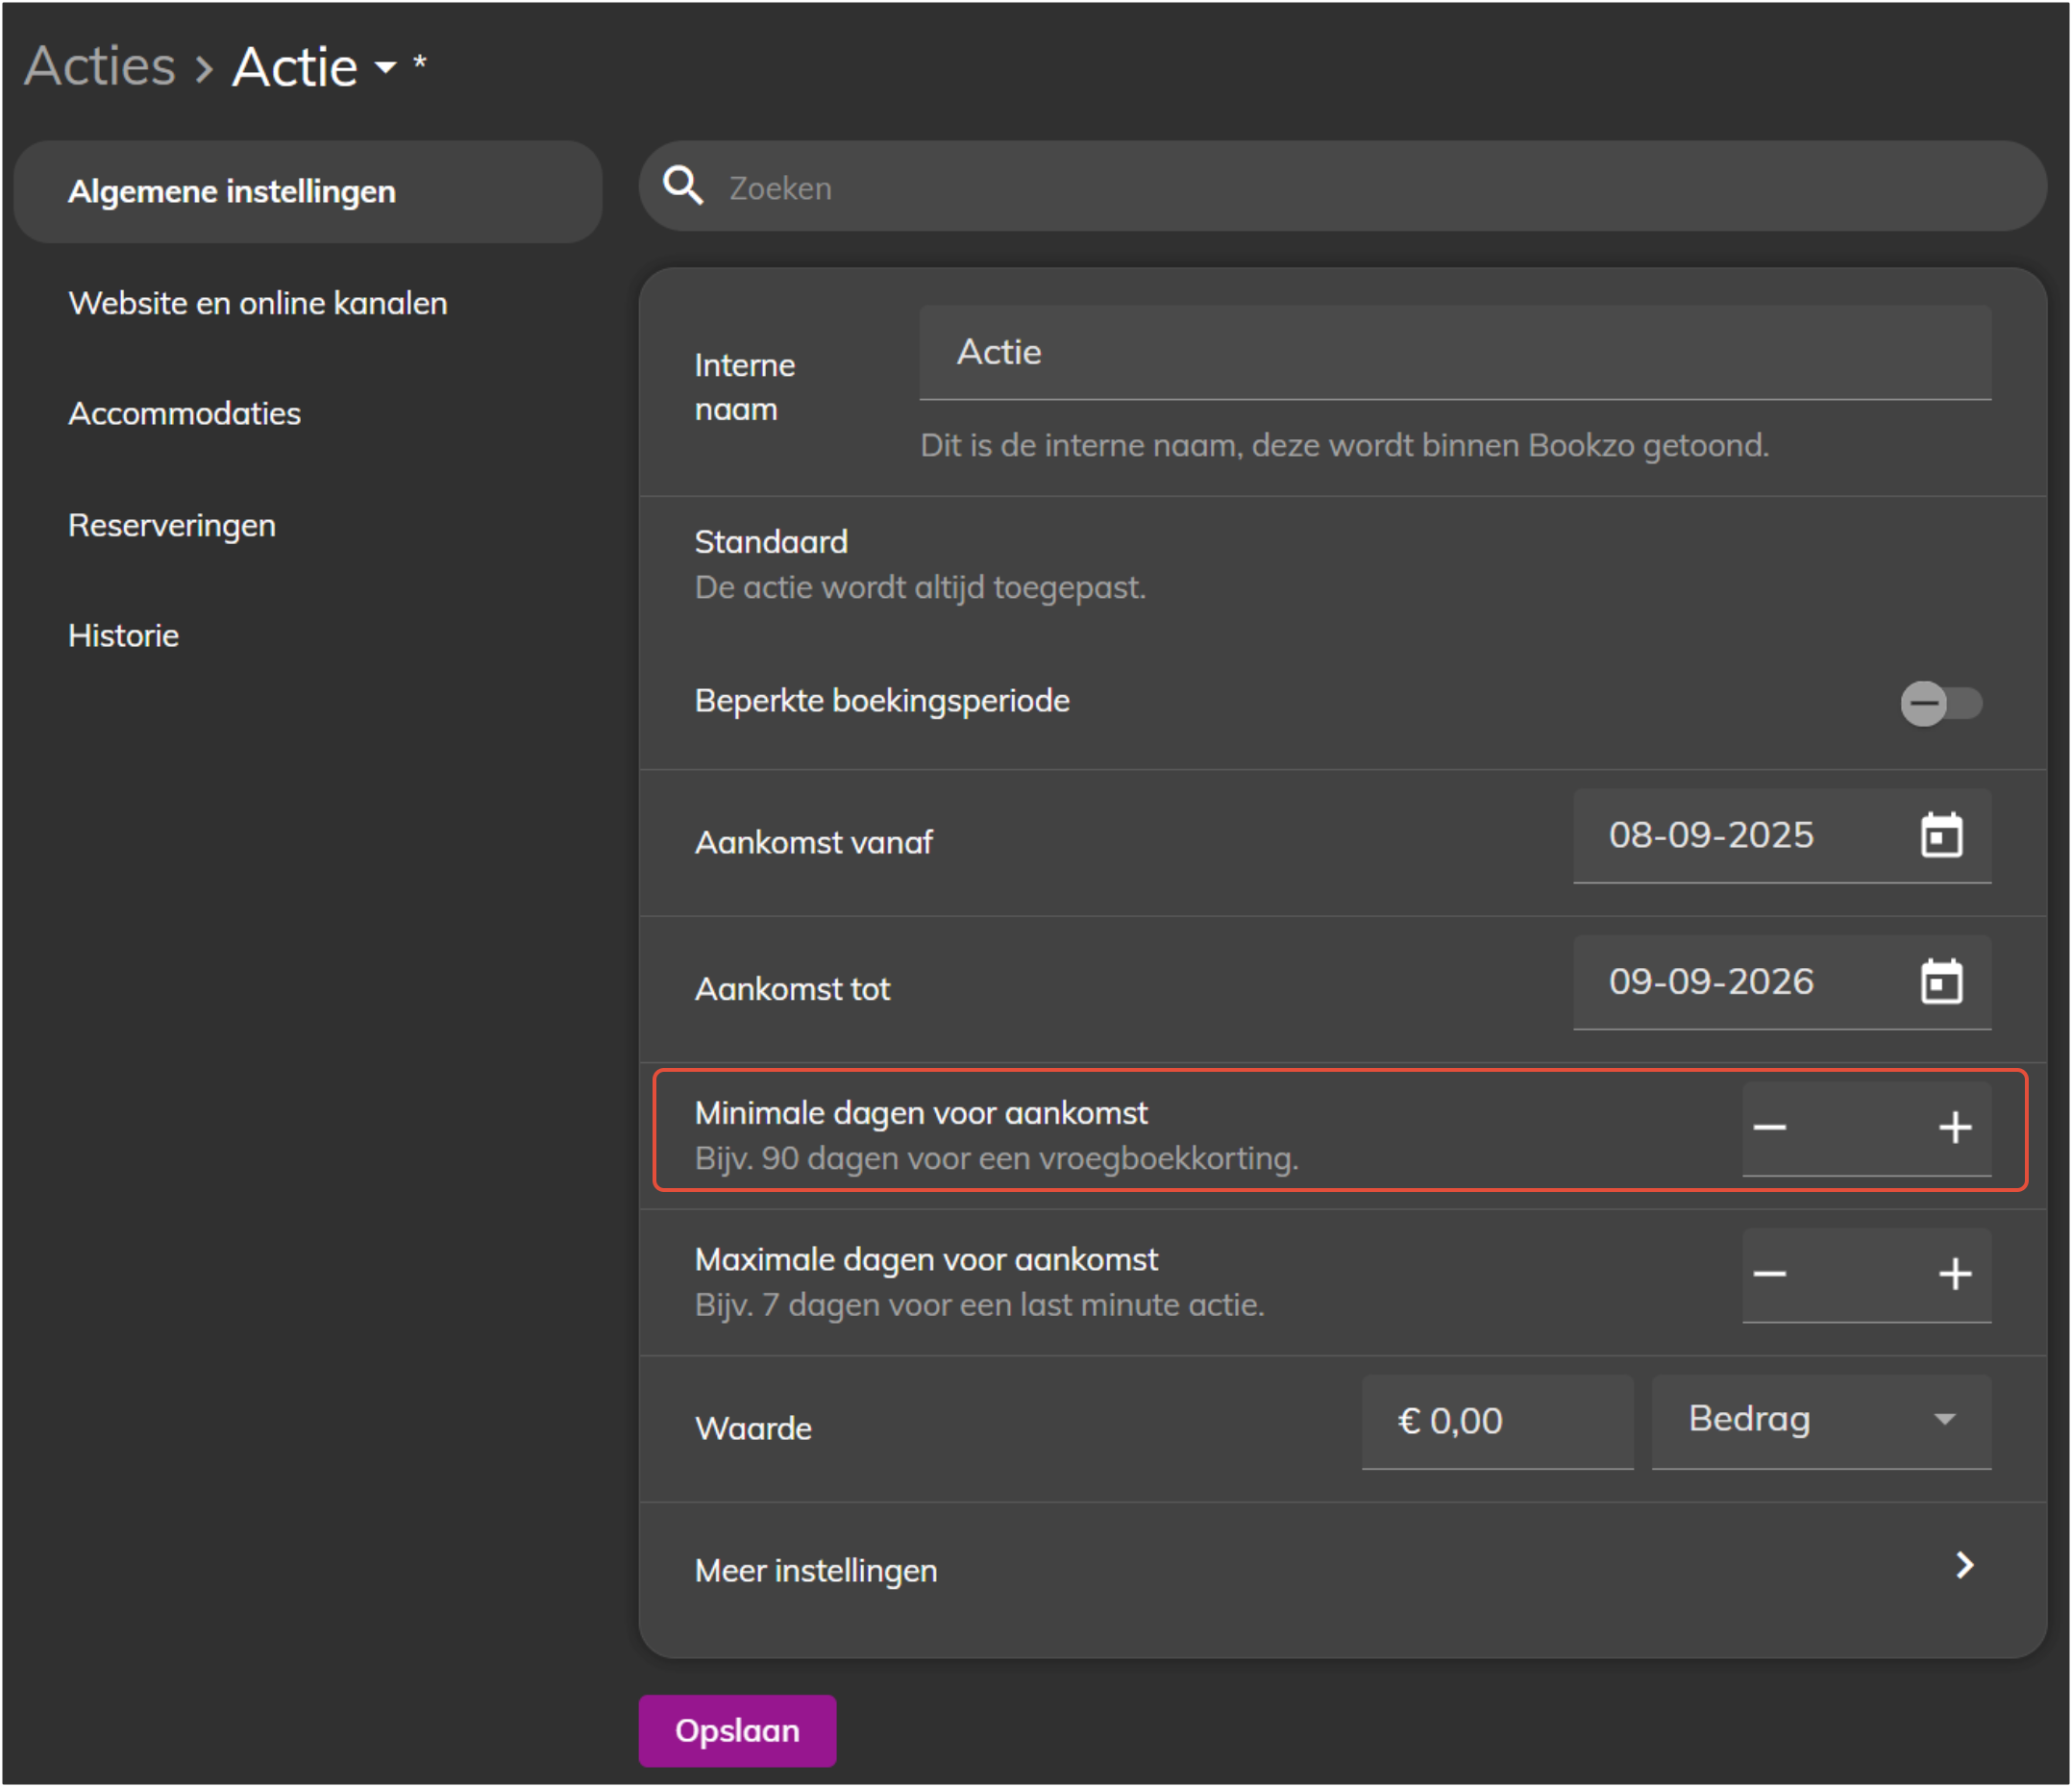The height and width of the screenshot is (1787, 2072).
Task: Decrease Minimale dagen voor aankomst value
Action: click(x=1769, y=1128)
